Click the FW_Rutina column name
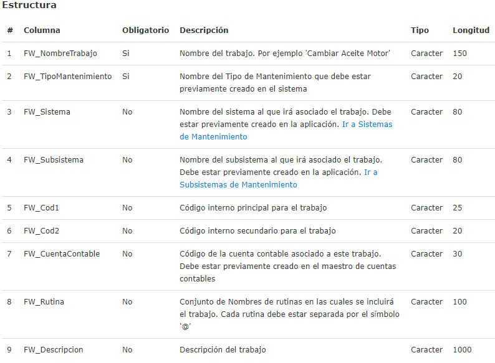This screenshot has height=363, width=495. pos(44,302)
